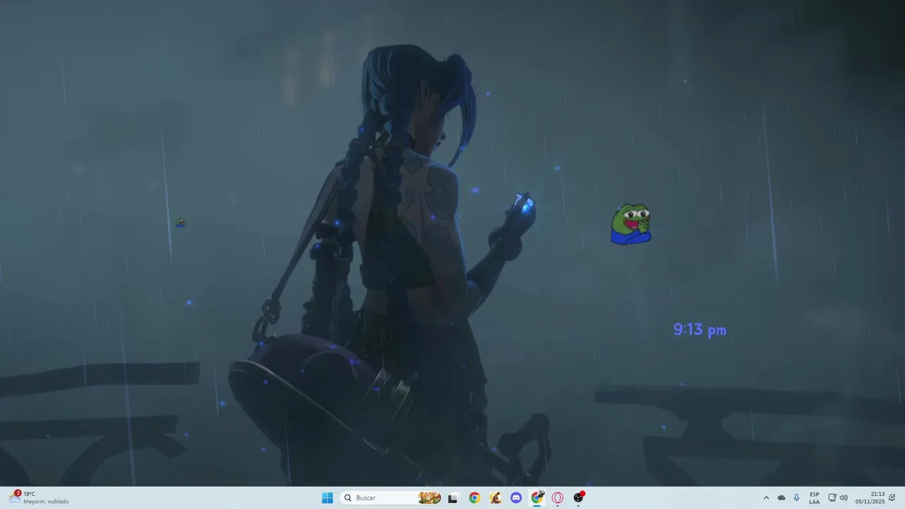Open the OneDrive cloud tray icon
Screen dimensions: 905x509
781,498
